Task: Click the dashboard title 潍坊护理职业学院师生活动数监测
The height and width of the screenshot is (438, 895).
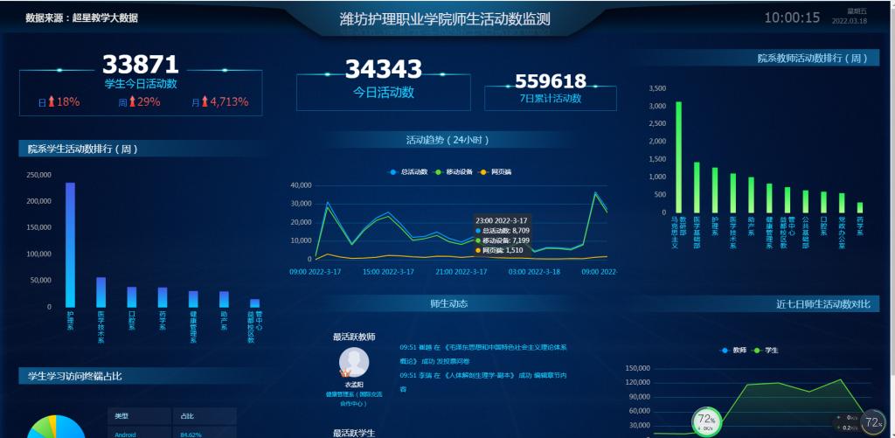Action: click(445, 19)
